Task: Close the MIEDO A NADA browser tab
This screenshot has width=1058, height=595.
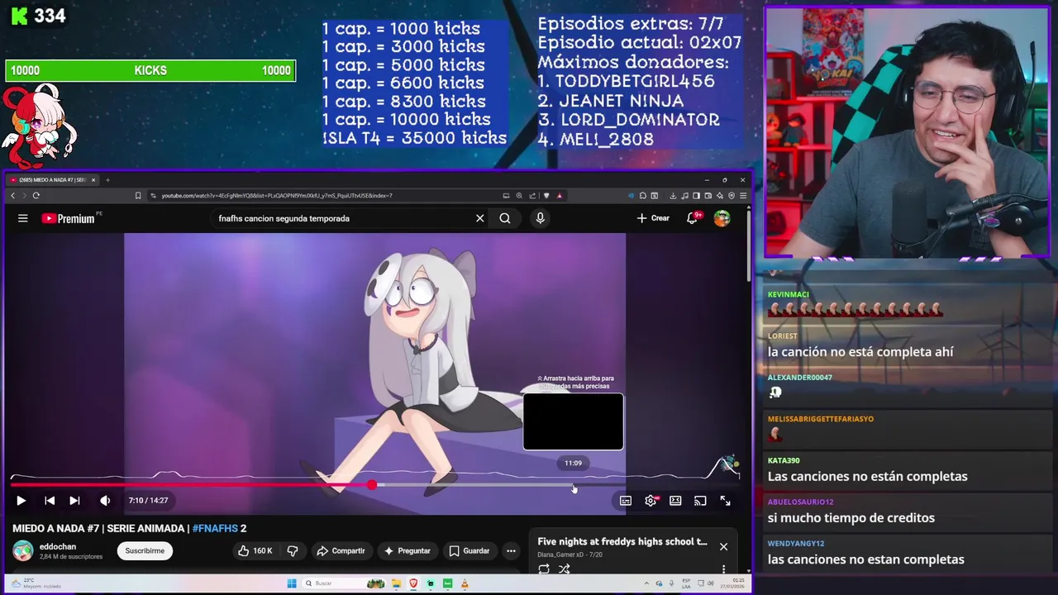Action: pyautogui.click(x=93, y=179)
